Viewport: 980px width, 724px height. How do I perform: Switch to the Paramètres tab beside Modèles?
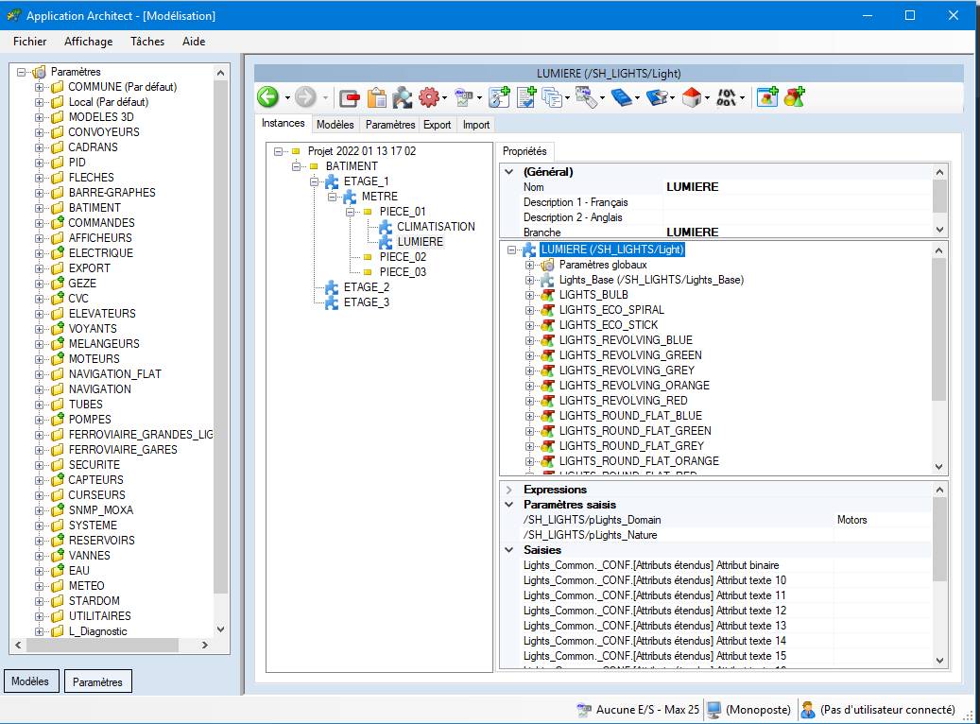[x=390, y=125]
